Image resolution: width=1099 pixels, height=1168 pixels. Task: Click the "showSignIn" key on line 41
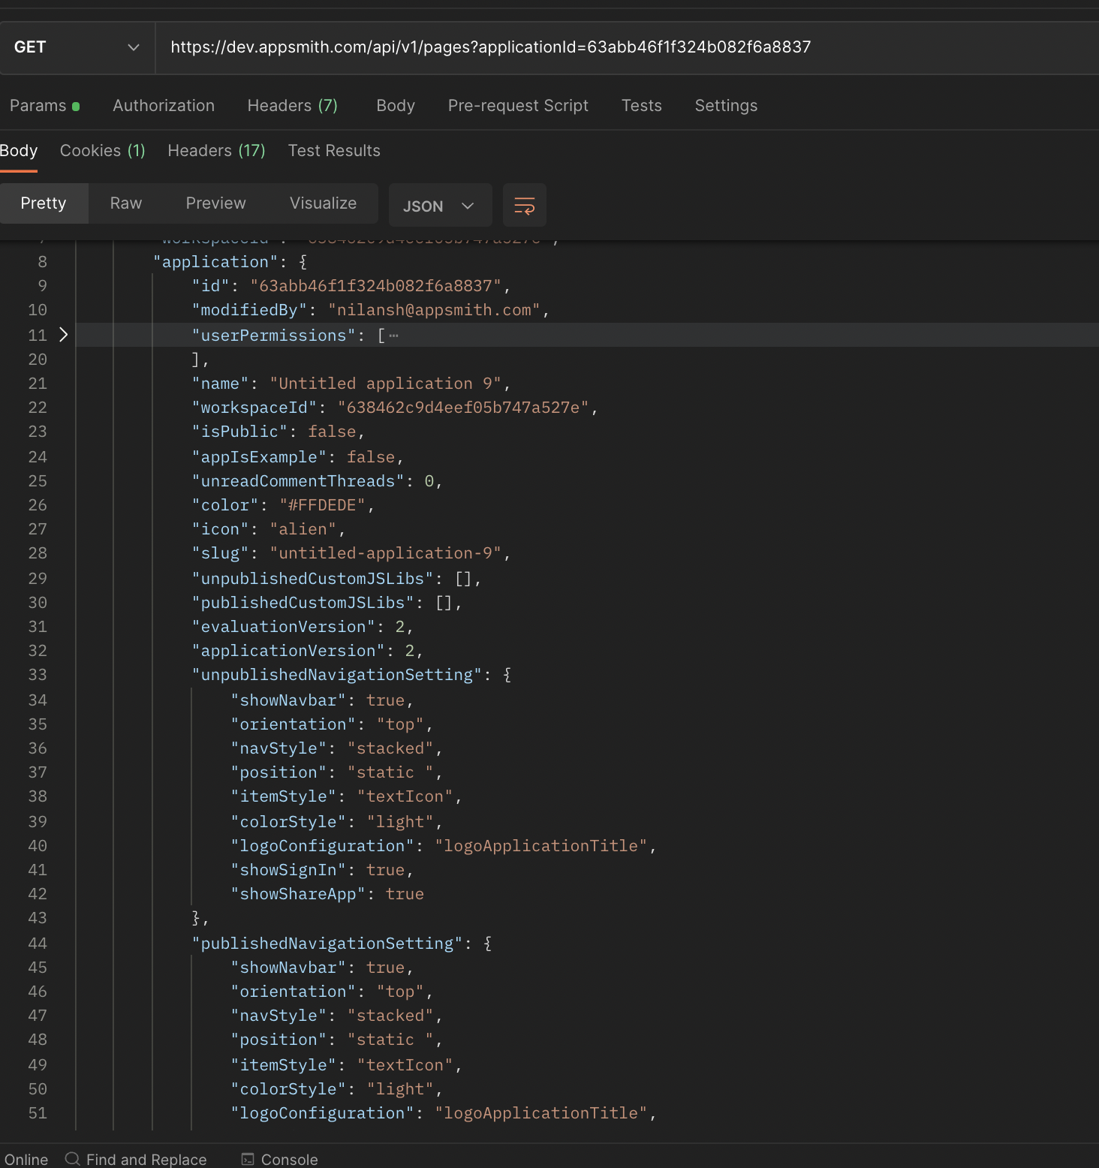click(x=288, y=870)
